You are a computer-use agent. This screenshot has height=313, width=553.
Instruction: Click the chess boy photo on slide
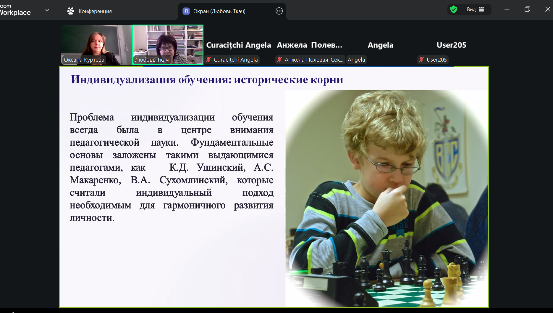point(386,198)
